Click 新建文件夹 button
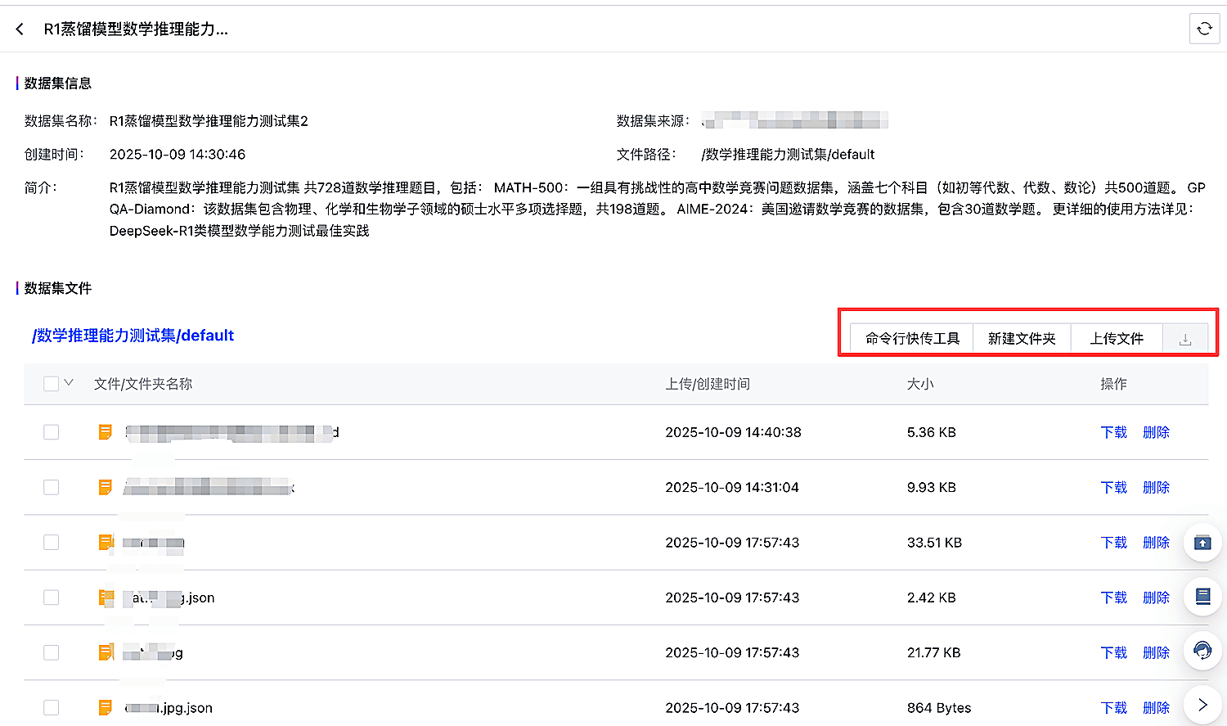The height and width of the screenshot is (726, 1227). click(1022, 339)
